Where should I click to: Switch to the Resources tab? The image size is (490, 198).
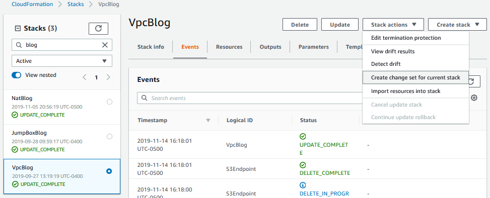tap(229, 47)
